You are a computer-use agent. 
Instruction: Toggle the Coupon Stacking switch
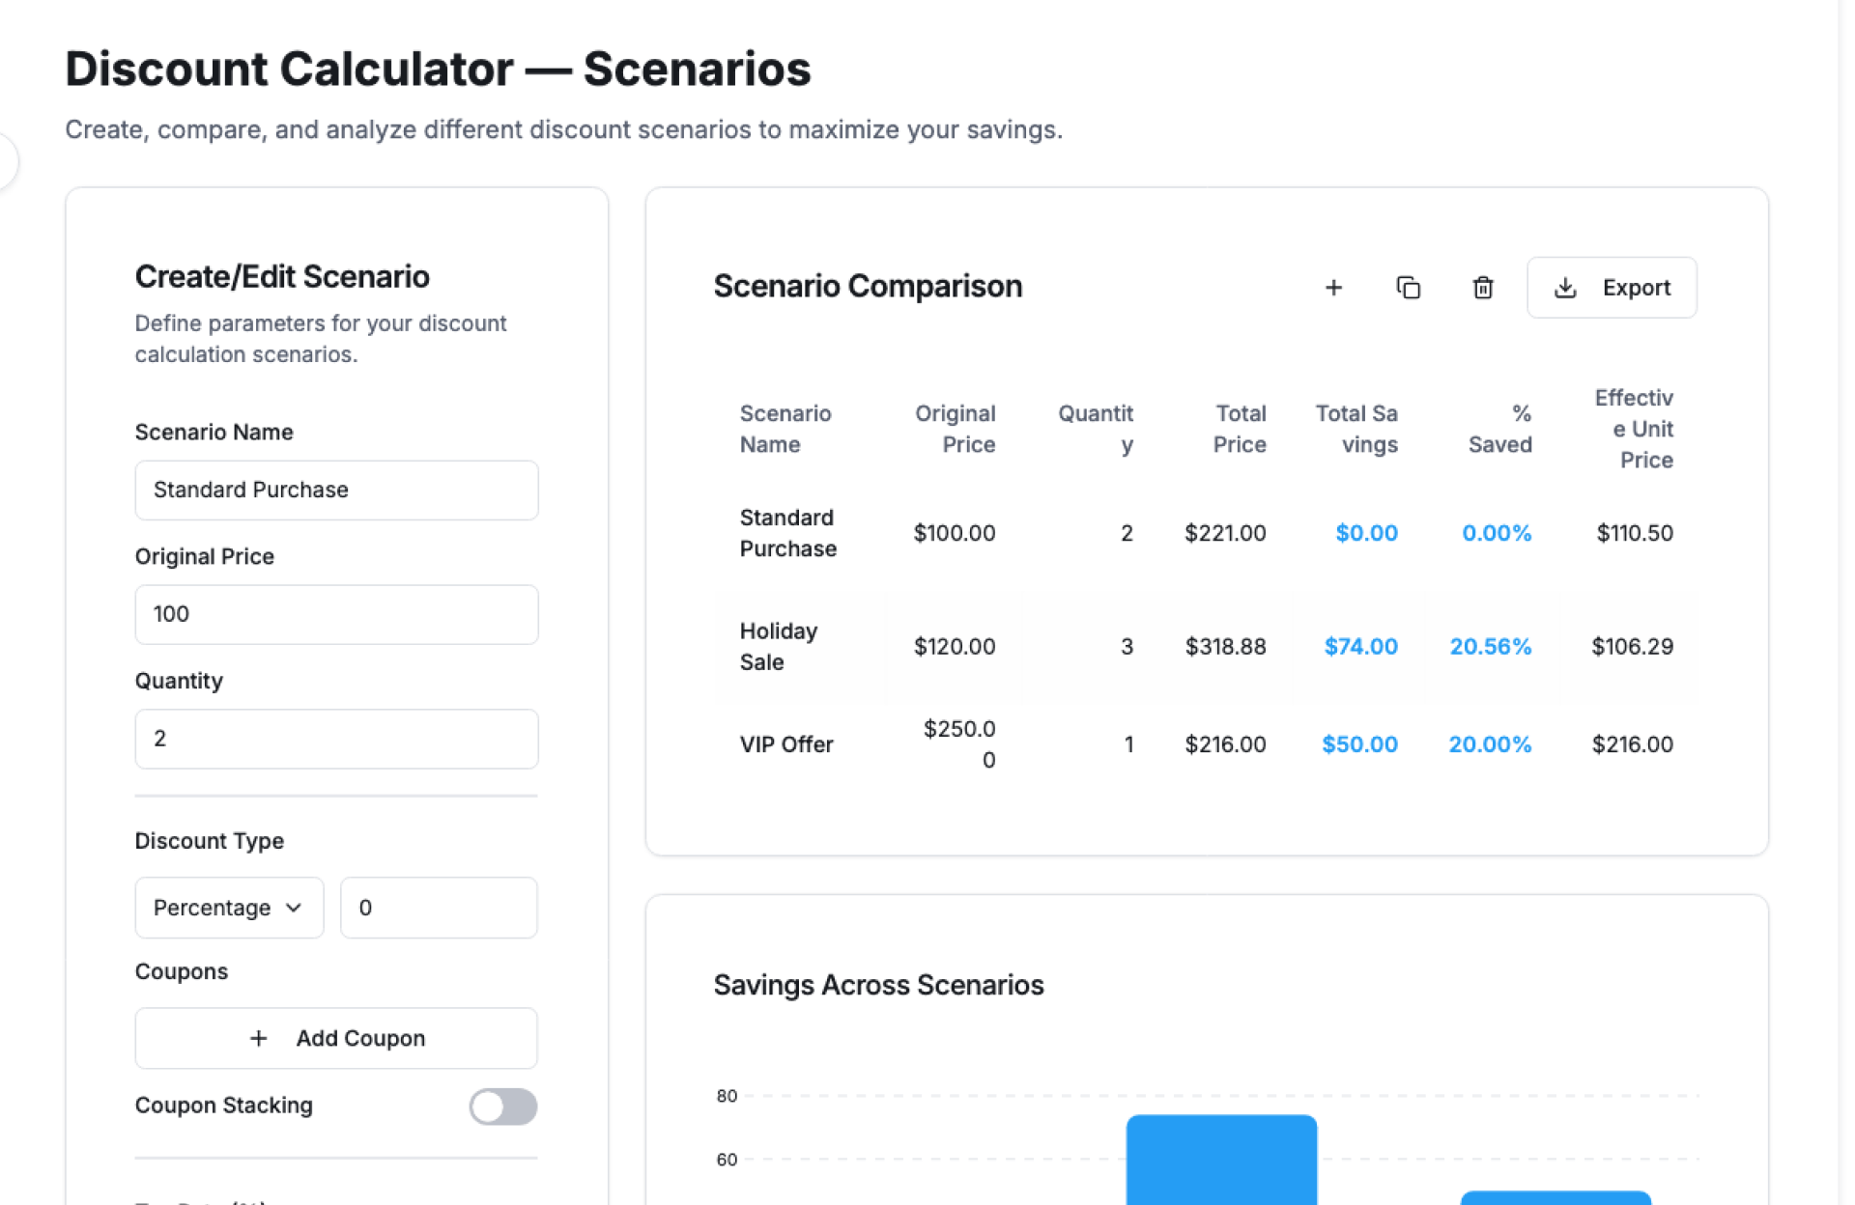502,1107
